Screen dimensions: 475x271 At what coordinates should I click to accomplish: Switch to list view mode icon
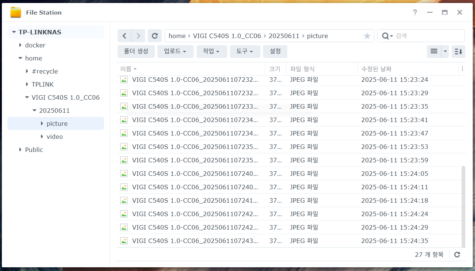434,52
